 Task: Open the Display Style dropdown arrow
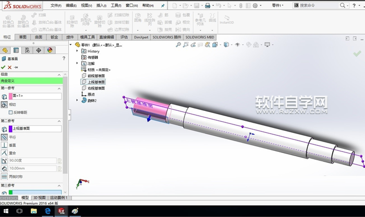(232, 45)
